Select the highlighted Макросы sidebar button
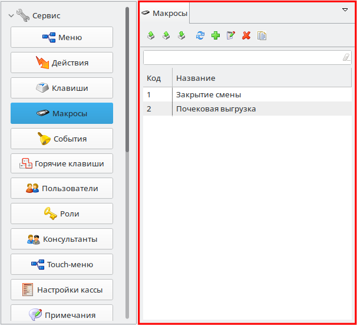This screenshot has height=325, width=357. pyautogui.click(x=62, y=113)
